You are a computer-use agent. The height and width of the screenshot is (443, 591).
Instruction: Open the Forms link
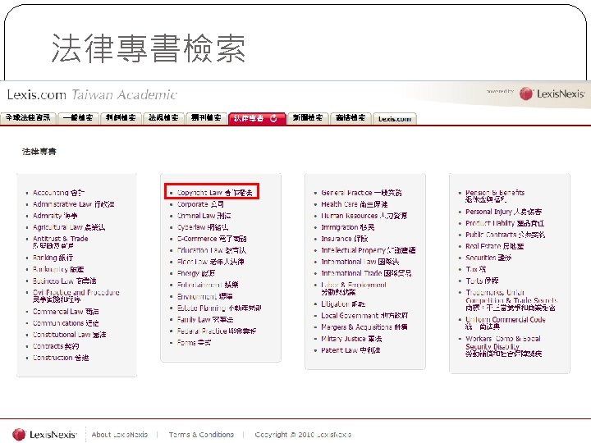pyautogui.click(x=194, y=342)
